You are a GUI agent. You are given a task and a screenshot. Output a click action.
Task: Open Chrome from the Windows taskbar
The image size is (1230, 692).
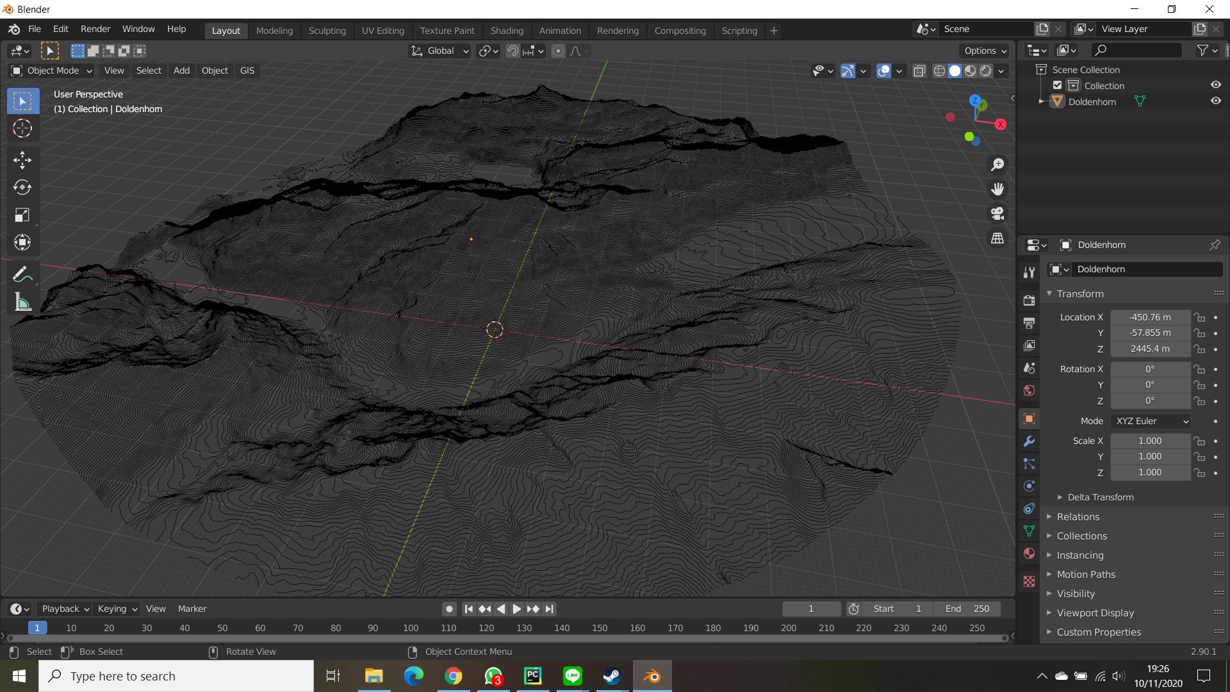[x=454, y=676]
